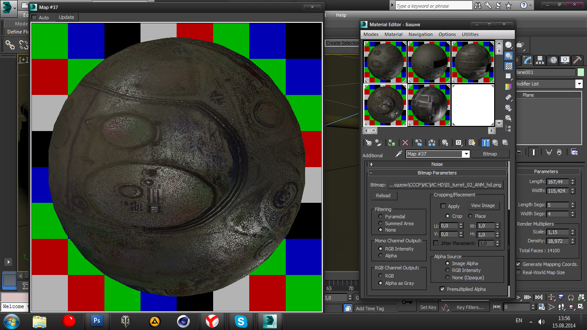Click the Video Color Check icon
The width and height of the screenshot is (587, 330).
point(508,87)
